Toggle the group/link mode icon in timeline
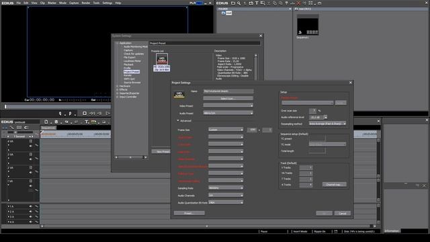The width and height of the screenshot is (430, 242). 19,128
